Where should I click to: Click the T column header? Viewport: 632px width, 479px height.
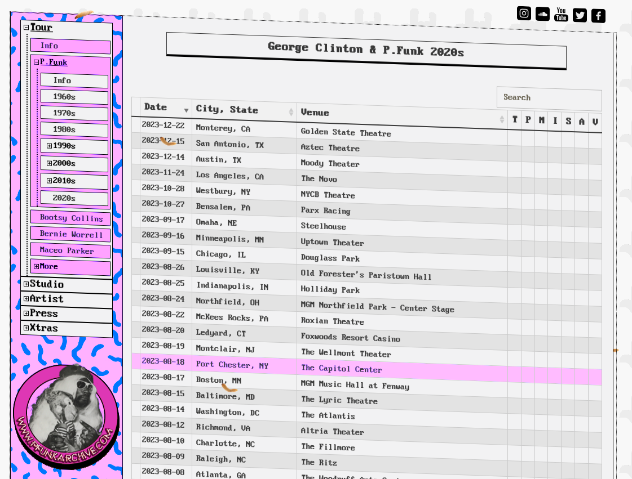click(x=515, y=119)
